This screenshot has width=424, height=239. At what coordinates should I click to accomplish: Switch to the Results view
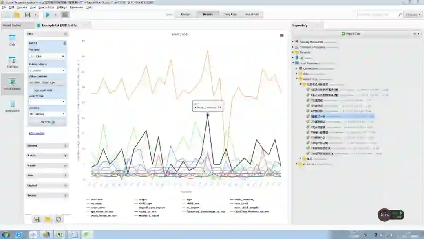point(208,14)
